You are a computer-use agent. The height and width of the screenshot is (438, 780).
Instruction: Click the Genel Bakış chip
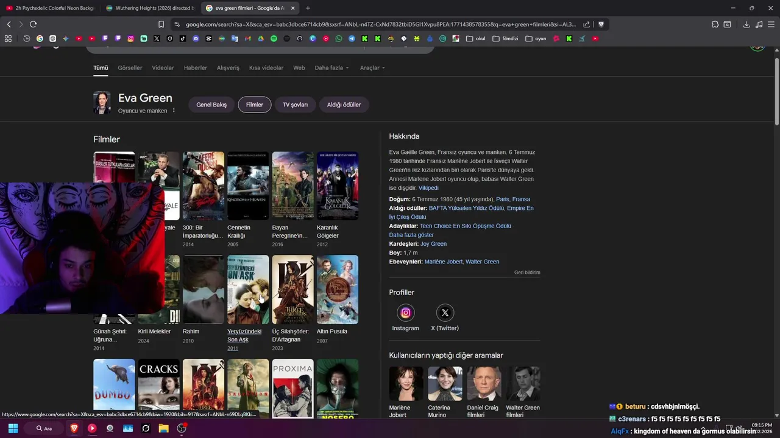(x=211, y=105)
